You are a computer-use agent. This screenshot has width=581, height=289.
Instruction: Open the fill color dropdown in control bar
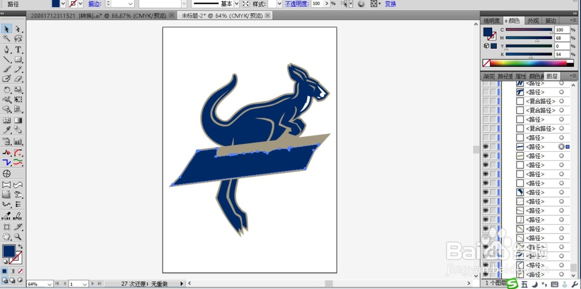(x=63, y=3)
